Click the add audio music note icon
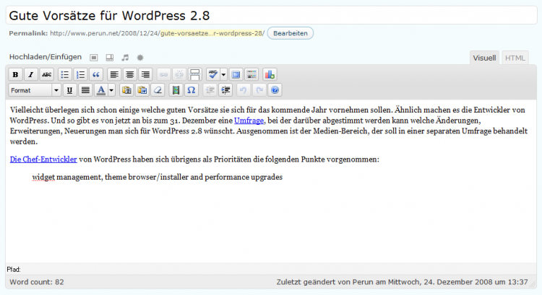The height and width of the screenshot is (295, 542). (125, 57)
